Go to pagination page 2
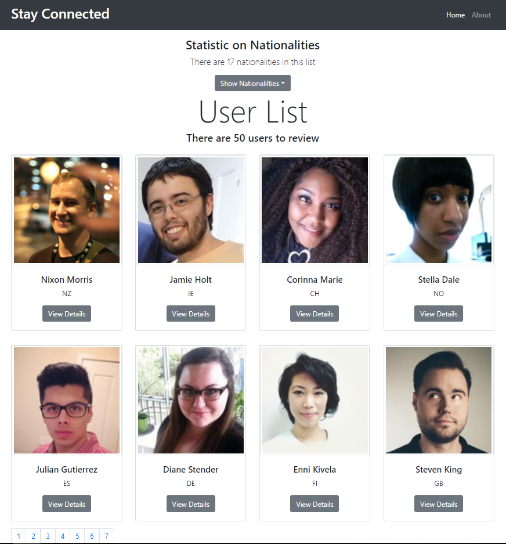Image resolution: width=506 pixels, height=544 pixels. [x=34, y=536]
